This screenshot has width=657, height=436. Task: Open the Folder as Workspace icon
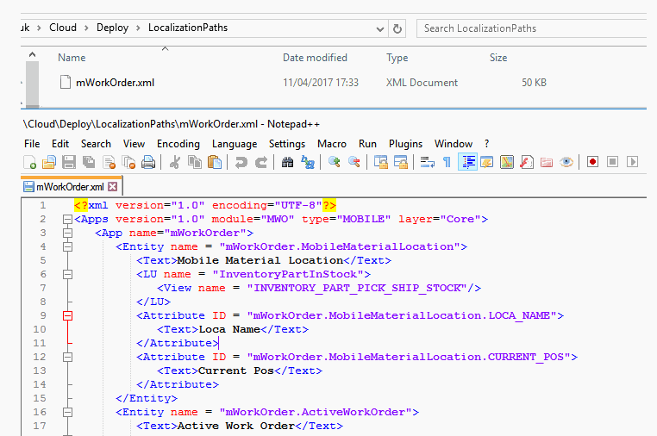point(547,162)
